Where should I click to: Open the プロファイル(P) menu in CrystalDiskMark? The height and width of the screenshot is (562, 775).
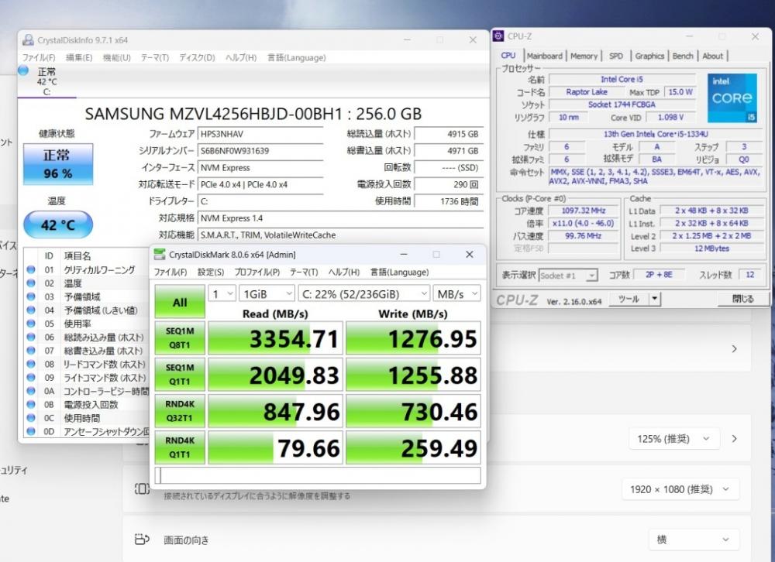[x=257, y=272]
